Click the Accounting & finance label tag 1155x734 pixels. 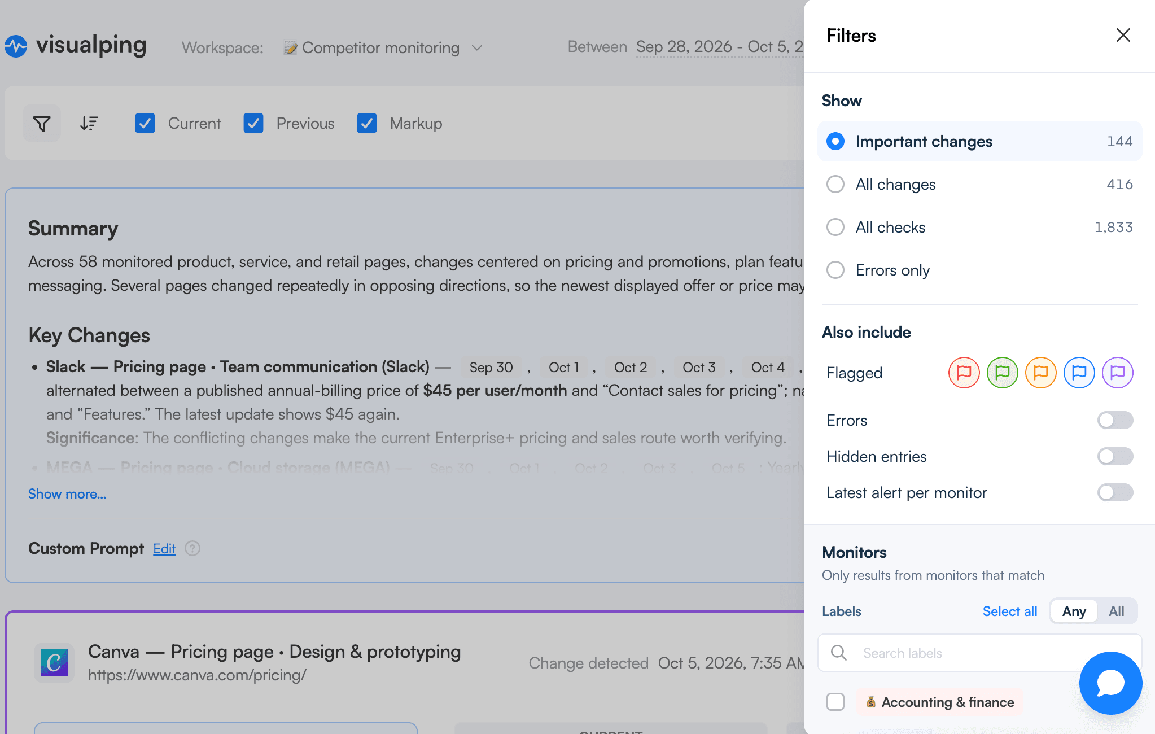pos(939,702)
